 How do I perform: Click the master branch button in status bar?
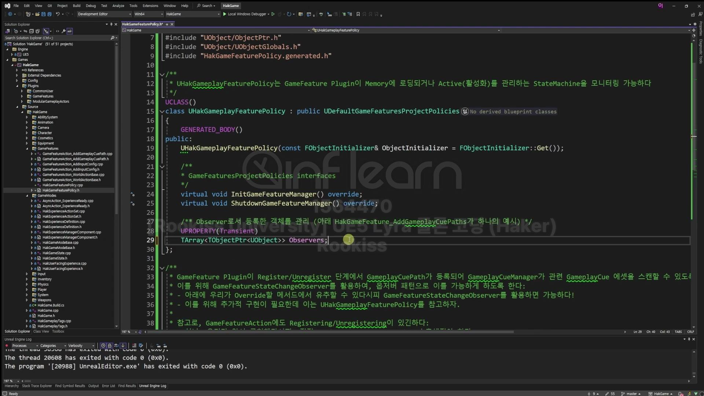pos(631,394)
